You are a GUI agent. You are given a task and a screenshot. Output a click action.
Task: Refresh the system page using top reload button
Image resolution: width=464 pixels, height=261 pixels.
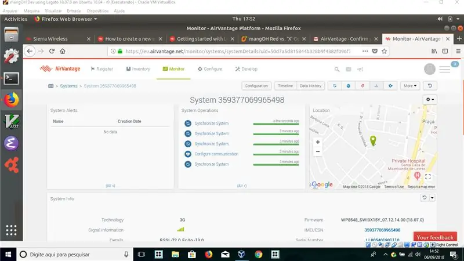pyautogui.click(x=430, y=86)
